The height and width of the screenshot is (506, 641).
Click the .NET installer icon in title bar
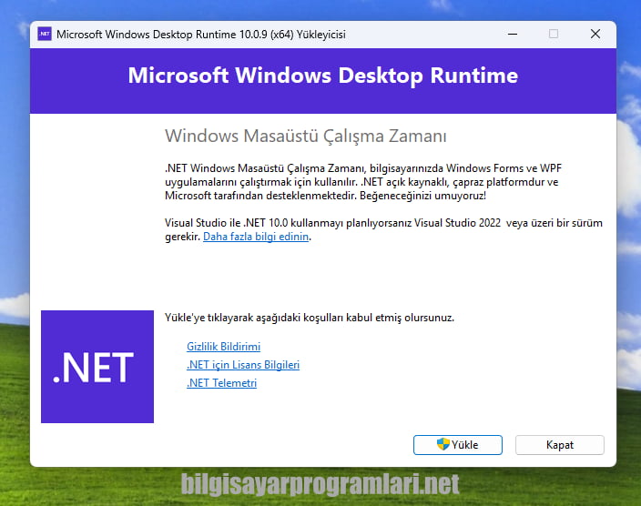pyautogui.click(x=45, y=34)
